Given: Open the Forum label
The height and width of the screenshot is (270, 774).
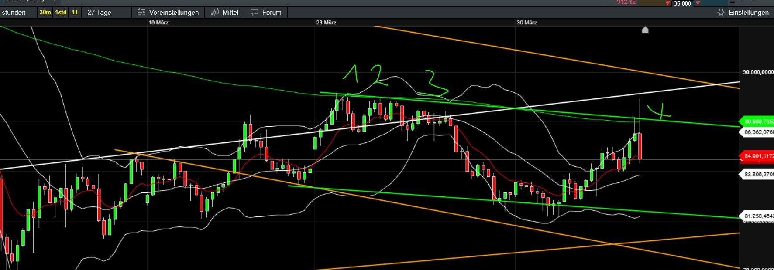Looking at the screenshot, I should click(272, 13).
